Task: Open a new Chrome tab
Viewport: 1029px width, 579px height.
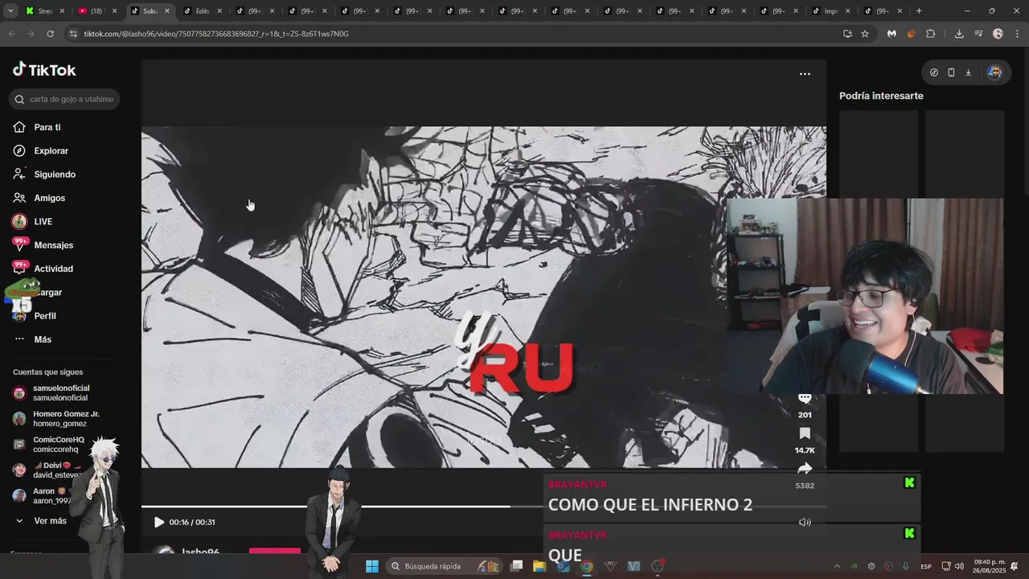Action: (x=919, y=11)
